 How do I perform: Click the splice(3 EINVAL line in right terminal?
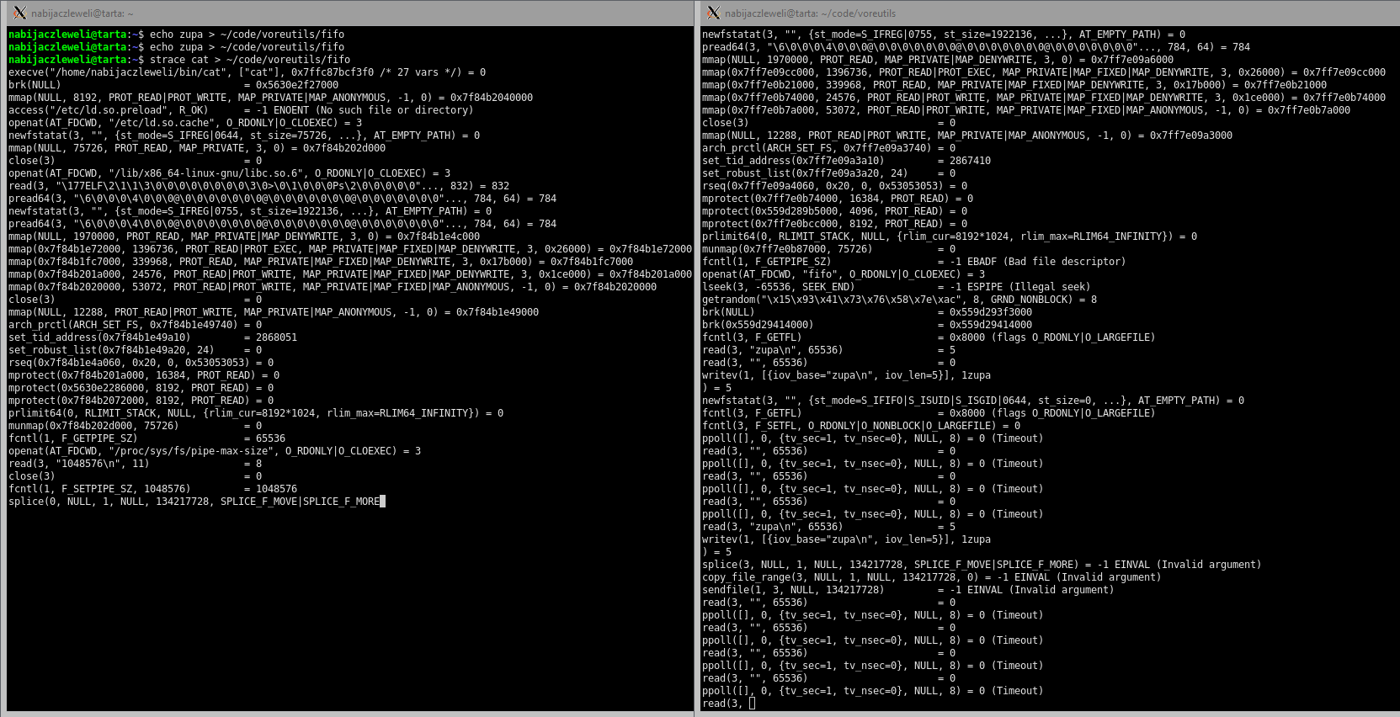(x=981, y=565)
